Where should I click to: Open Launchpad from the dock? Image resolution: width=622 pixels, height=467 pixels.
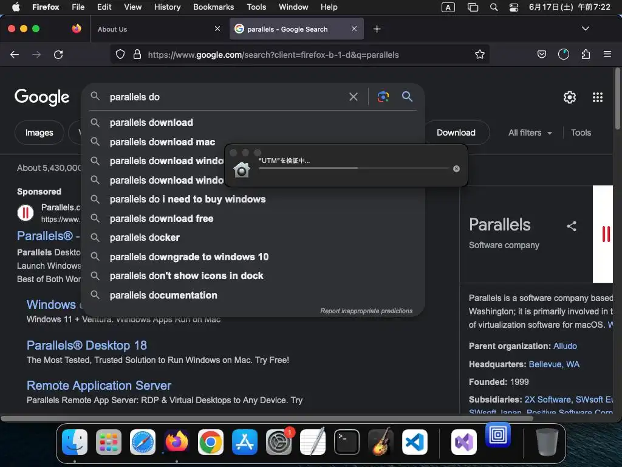click(x=108, y=442)
